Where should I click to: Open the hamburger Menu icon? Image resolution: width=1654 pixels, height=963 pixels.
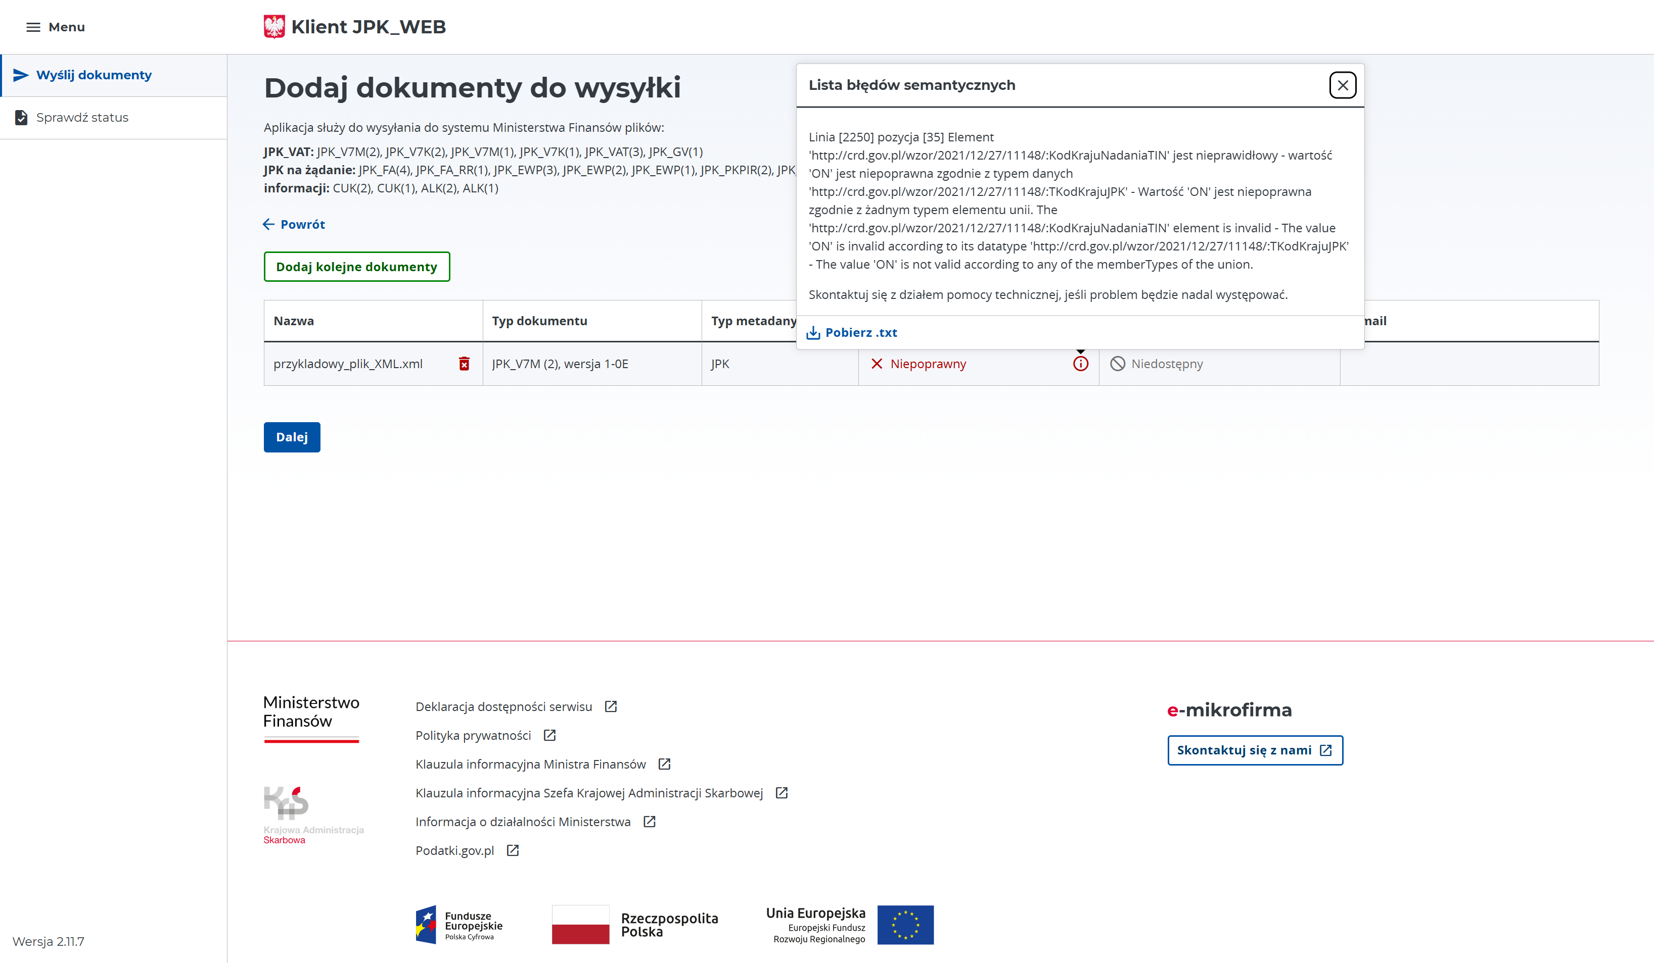click(x=33, y=27)
